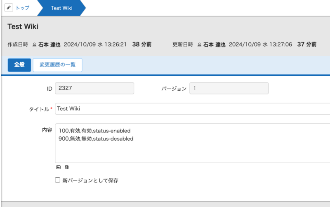
Task: Click updated timestamp 2024/10/09 水 13:27:06
Action: click(261, 45)
